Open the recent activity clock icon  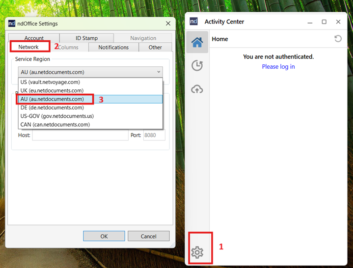click(x=197, y=66)
